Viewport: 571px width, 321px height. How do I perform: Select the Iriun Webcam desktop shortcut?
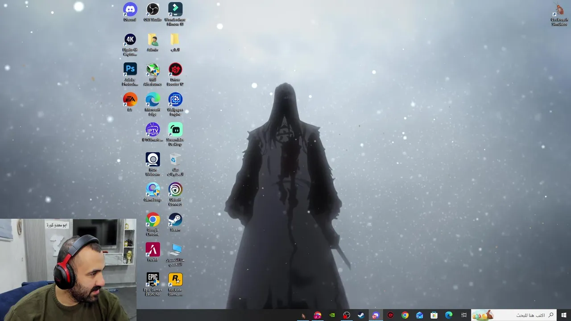tap(153, 165)
